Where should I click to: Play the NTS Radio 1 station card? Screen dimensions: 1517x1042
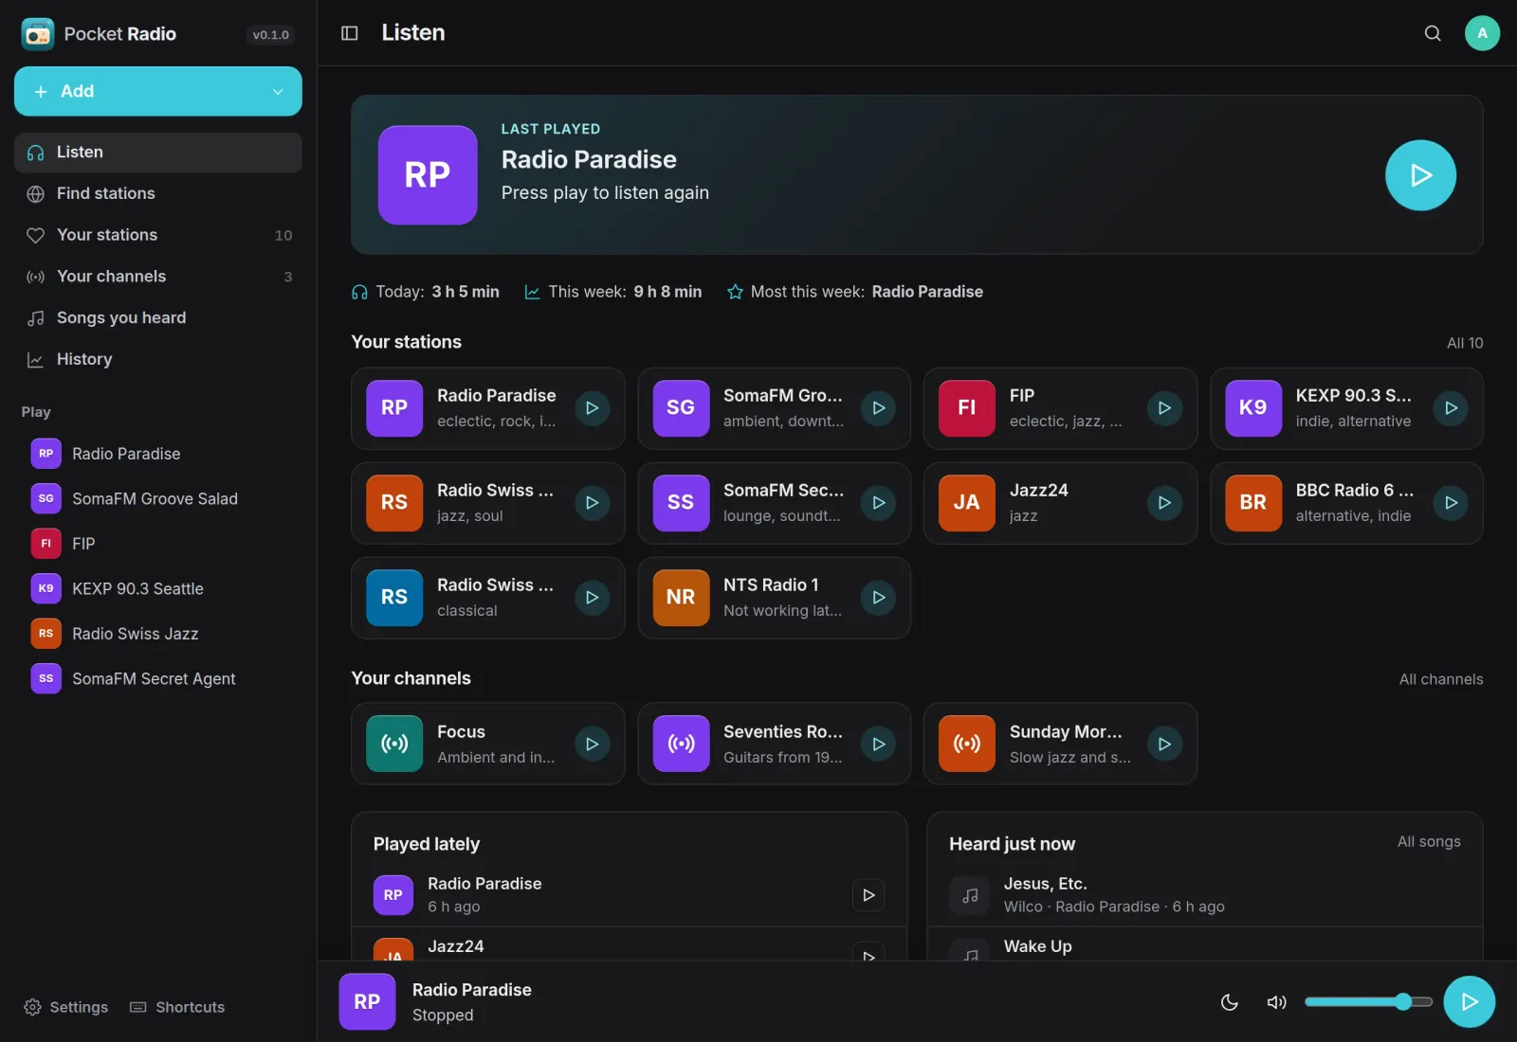tap(879, 598)
